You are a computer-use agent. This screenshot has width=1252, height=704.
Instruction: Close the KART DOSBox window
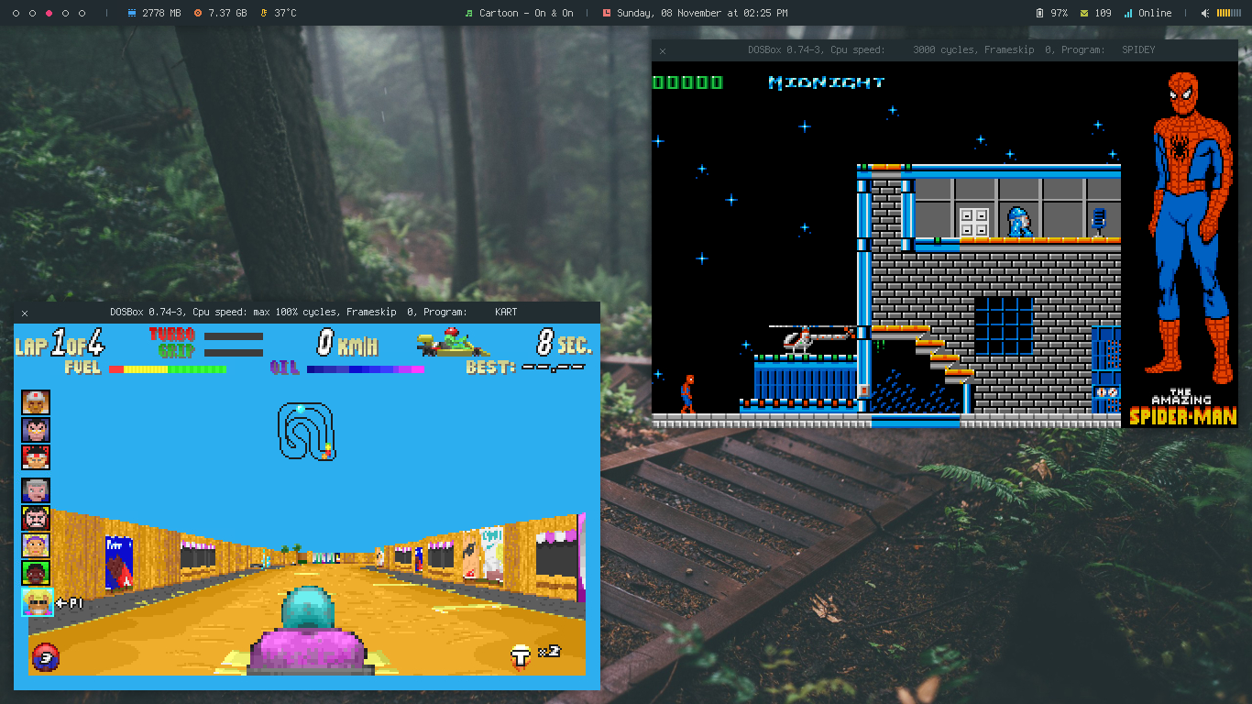[25, 313]
